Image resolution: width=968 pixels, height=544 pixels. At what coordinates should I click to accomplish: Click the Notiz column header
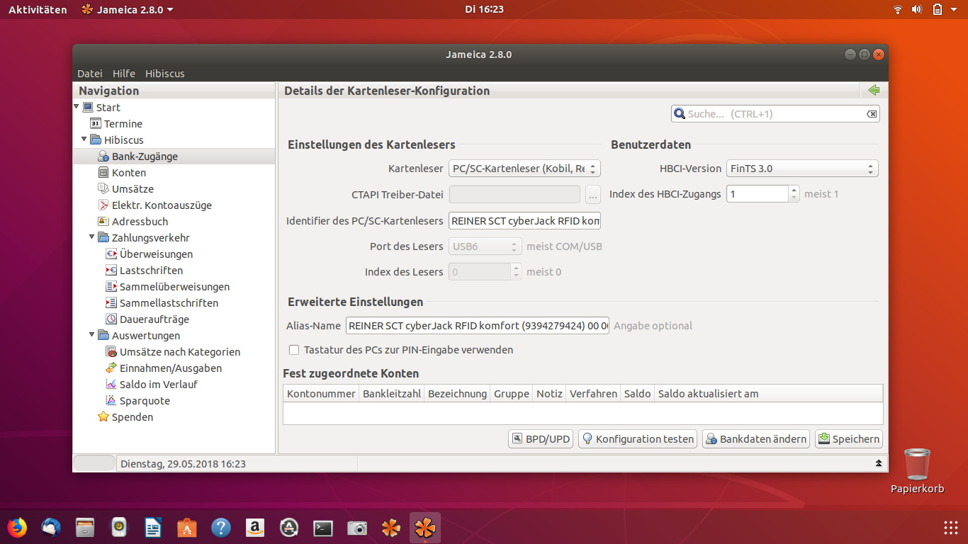coord(549,394)
